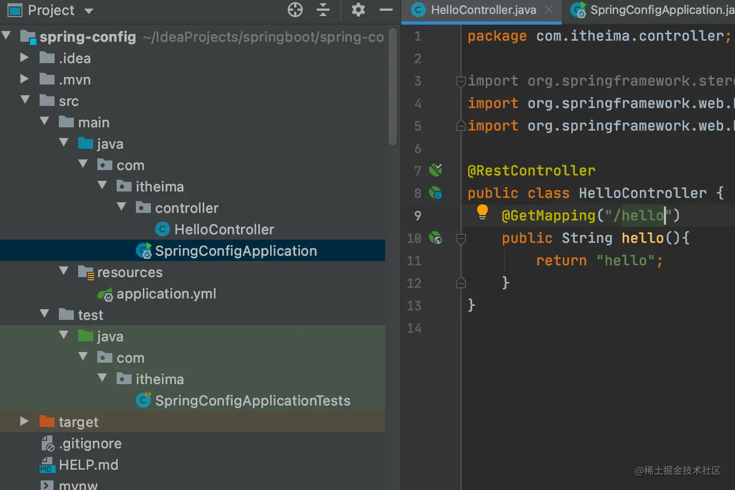735x490 pixels.
Task: Click the Project panel vertical scrollbar
Action: [393, 87]
